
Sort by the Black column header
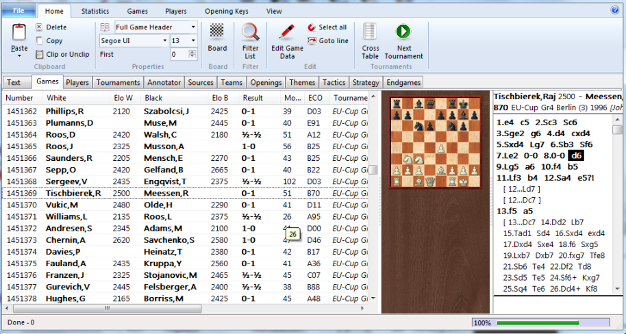(x=175, y=98)
